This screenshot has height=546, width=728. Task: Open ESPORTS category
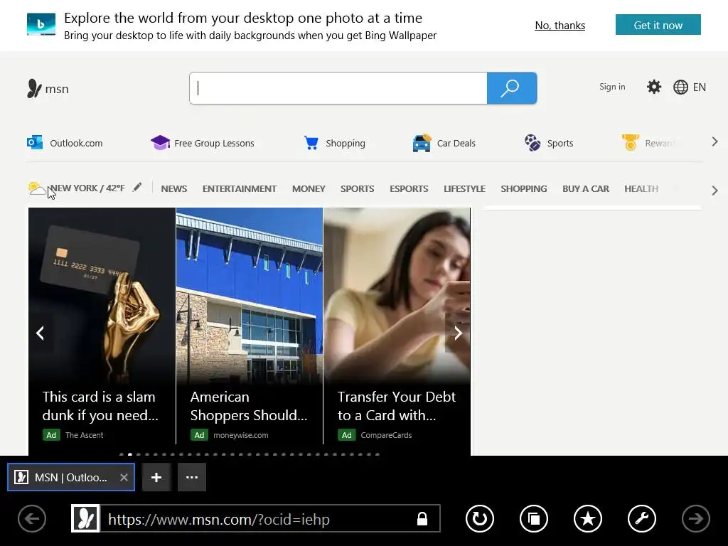click(409, 188)
